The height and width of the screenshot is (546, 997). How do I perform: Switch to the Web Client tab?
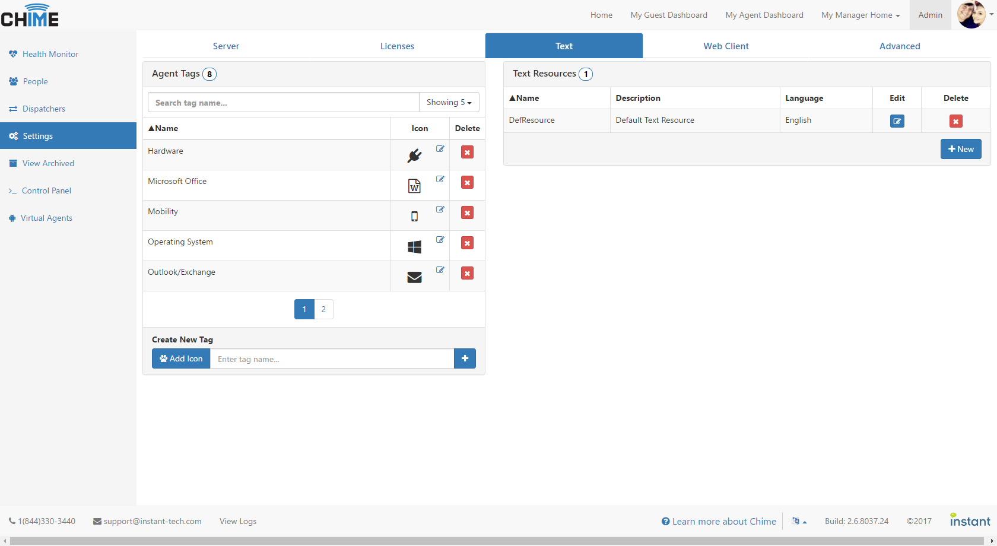pos(726,46)
